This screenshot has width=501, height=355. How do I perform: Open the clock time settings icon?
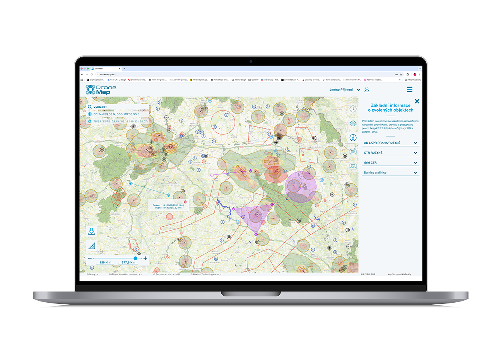coord(353,109)
